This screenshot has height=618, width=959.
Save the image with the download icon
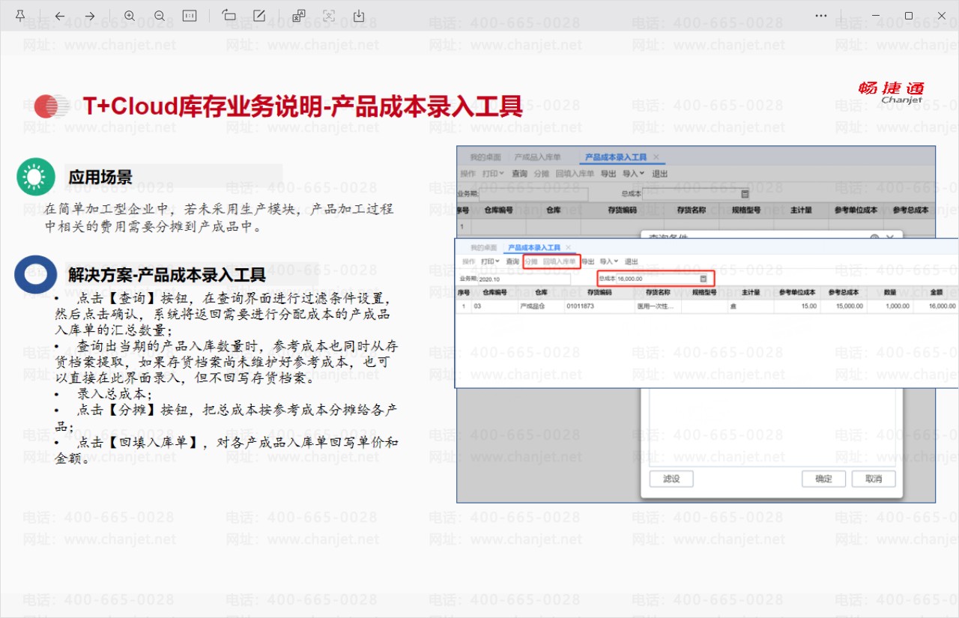359,16
